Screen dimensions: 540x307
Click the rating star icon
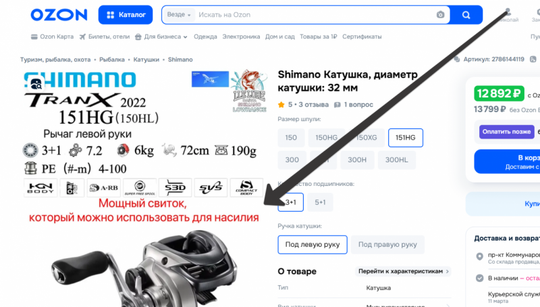[x=281, y=105]
